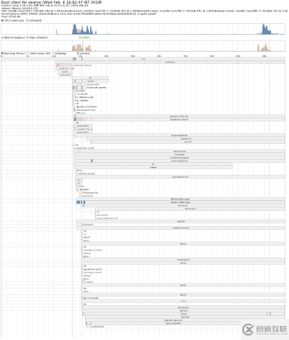This screenshot has height=340, width=289.
Task: Click the dbus-daemon process bar
Action: pyautogui.click(x=179, y=135)
